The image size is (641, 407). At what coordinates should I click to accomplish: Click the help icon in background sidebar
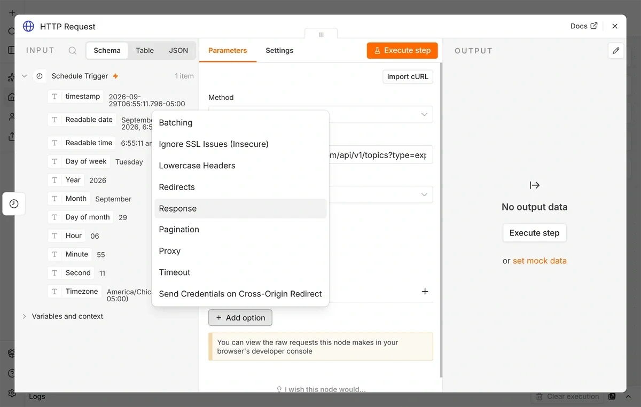click(x=12, y=373)
